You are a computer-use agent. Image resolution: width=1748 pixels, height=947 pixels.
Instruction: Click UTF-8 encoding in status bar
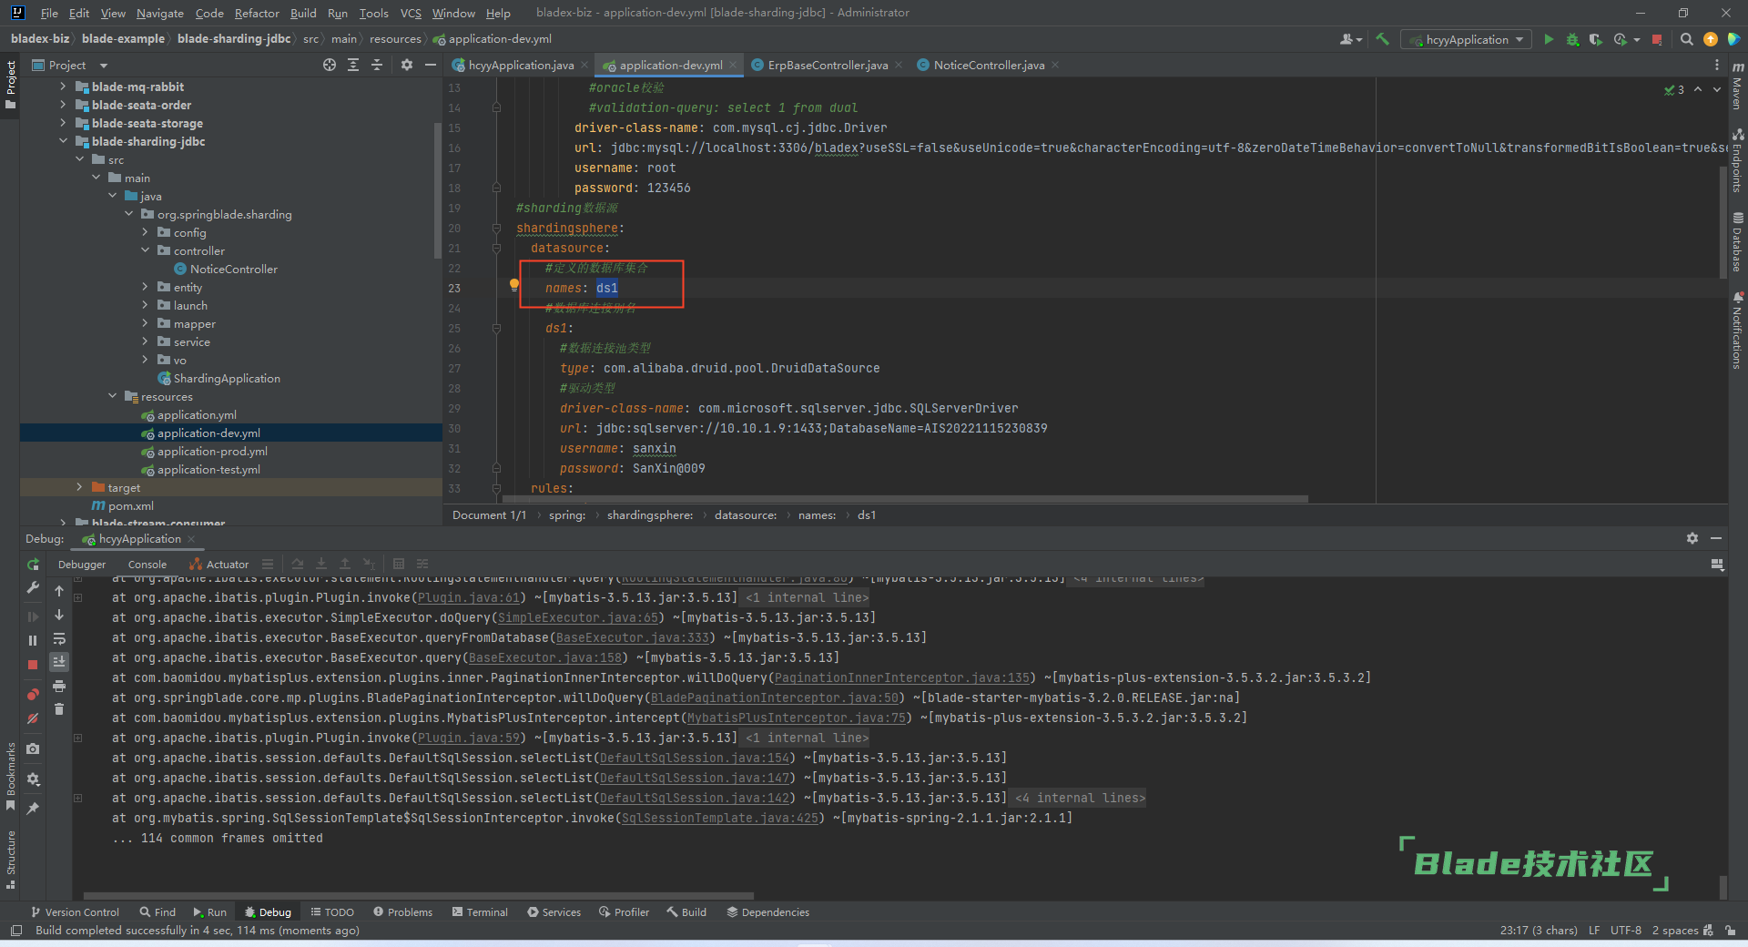click(1625, 930)
